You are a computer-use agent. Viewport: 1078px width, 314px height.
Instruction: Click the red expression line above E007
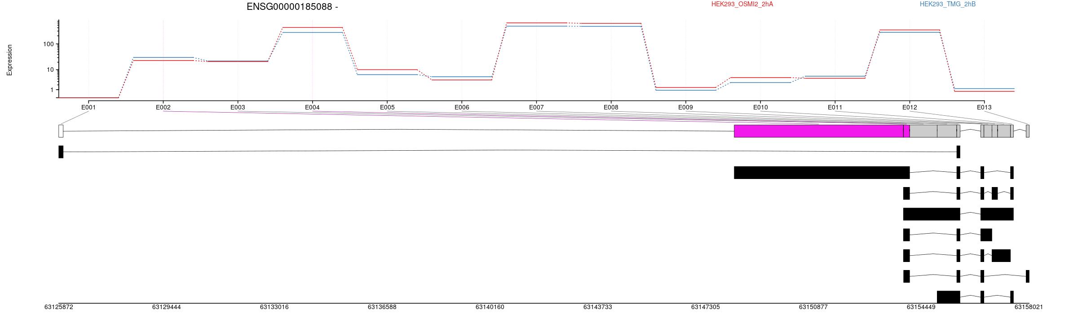click(536, 23)
